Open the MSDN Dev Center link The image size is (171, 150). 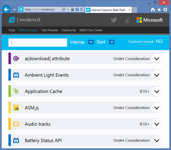(91, 30)
